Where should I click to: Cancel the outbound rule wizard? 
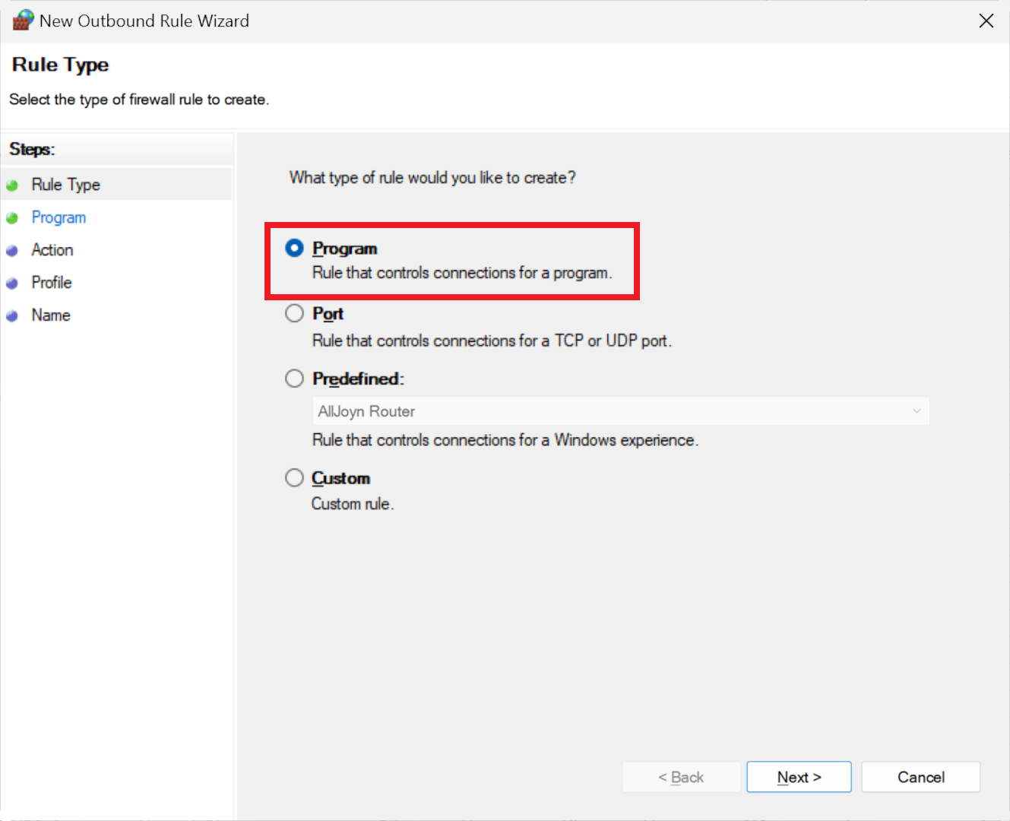click(920, 777)
